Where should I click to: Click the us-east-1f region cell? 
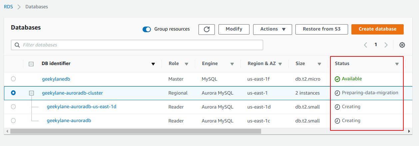coord(259,79)
